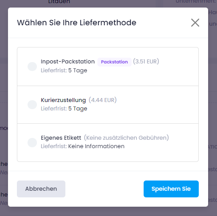Click the purple Packstation badge
Image resolution: width=217 pixels, height=216 pixels.
(114, 62)
